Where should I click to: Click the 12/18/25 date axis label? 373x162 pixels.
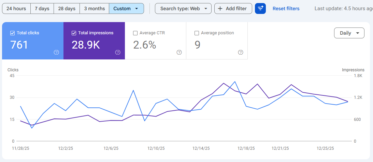coord(246,148)
